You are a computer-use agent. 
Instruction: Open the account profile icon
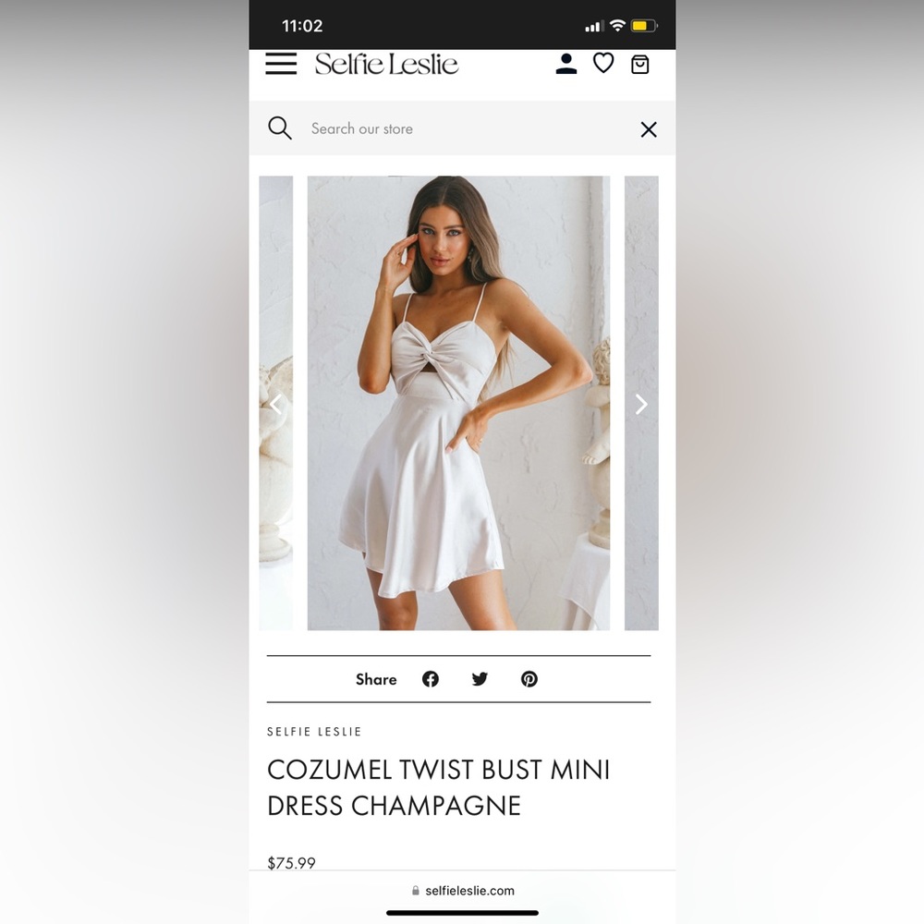565,64
